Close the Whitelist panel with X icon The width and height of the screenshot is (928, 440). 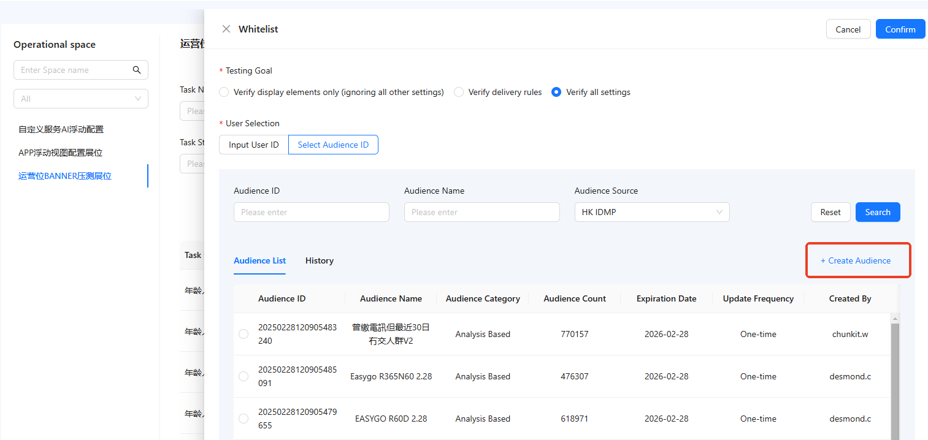pyautogui.click(x=226, y=29)
